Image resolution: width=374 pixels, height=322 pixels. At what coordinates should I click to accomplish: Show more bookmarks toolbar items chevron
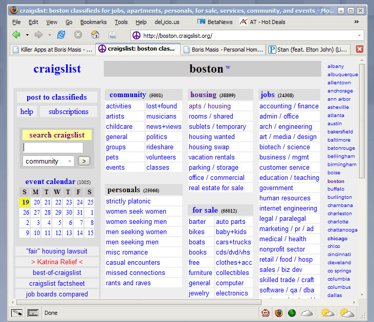pyautogui.click(x=356, y=22)
